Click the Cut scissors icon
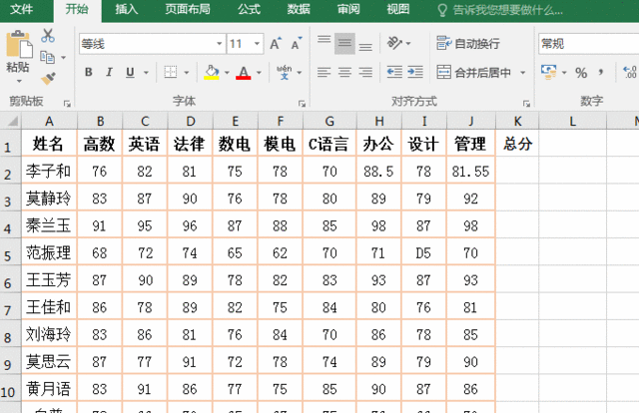The image size is (639, 413). coord(48,36)
